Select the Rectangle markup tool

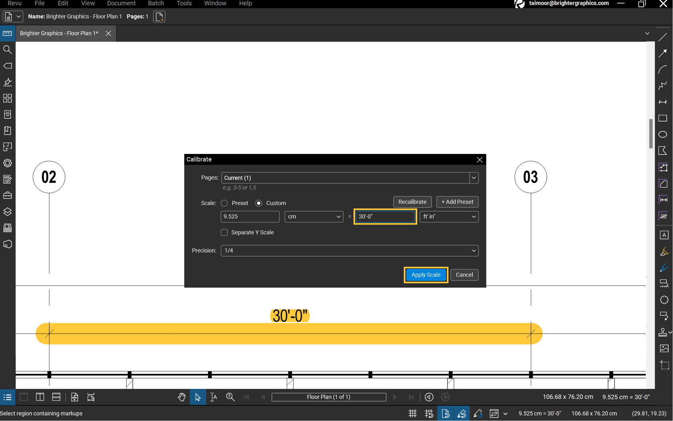tap(663, 118)
